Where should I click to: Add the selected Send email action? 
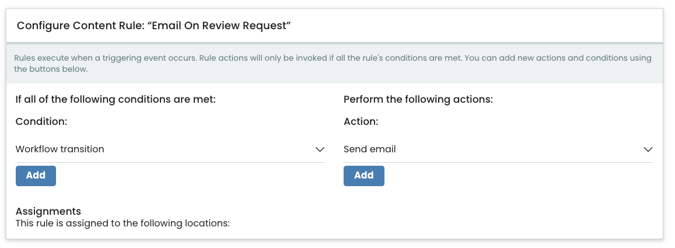pos(364,176)
